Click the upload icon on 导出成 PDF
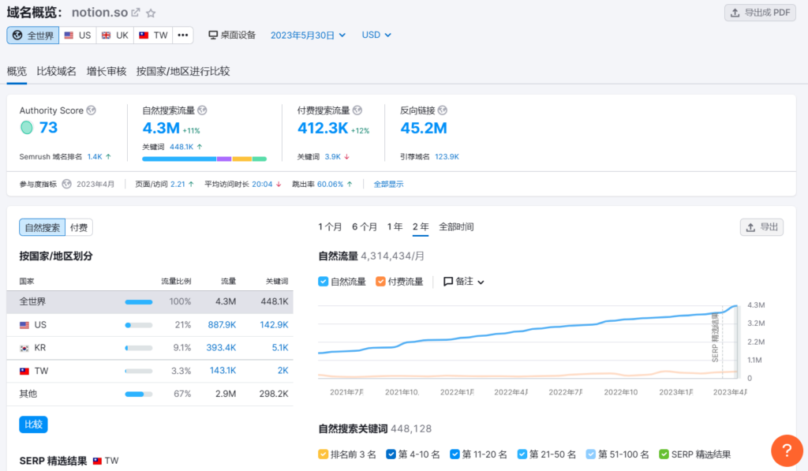This screenshot has height=471, width=808. (735, 13)
